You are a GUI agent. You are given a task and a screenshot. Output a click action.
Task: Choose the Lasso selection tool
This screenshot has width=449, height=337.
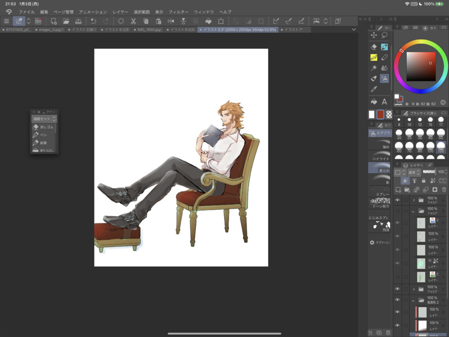coord(384,35)
